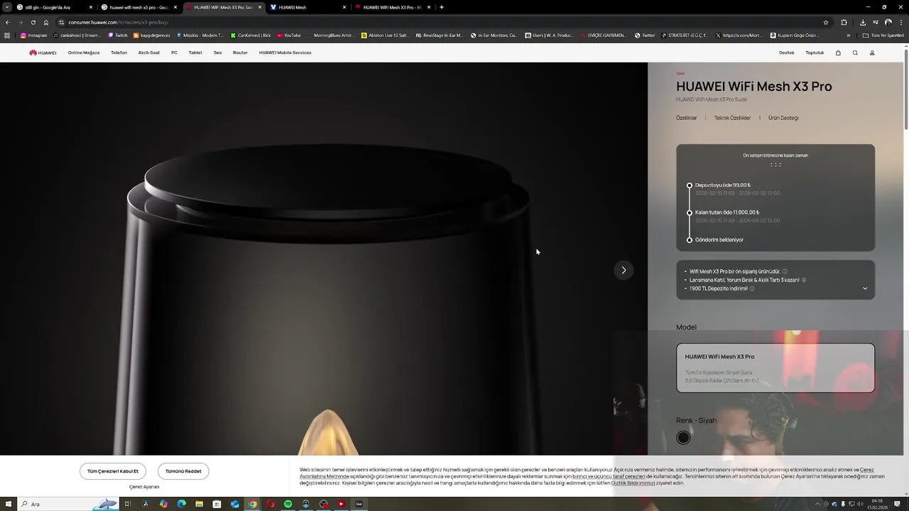909x511 pixels.
Task: Open the Windows Start button
Action: coord(9,504)
